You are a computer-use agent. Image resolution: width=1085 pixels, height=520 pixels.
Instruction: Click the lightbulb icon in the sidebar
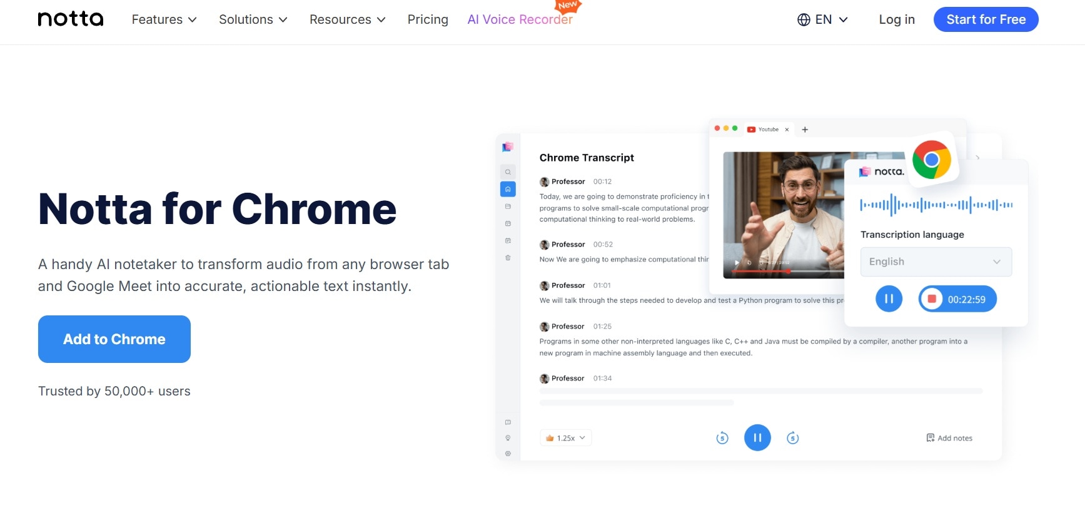[x=508, y=438]
